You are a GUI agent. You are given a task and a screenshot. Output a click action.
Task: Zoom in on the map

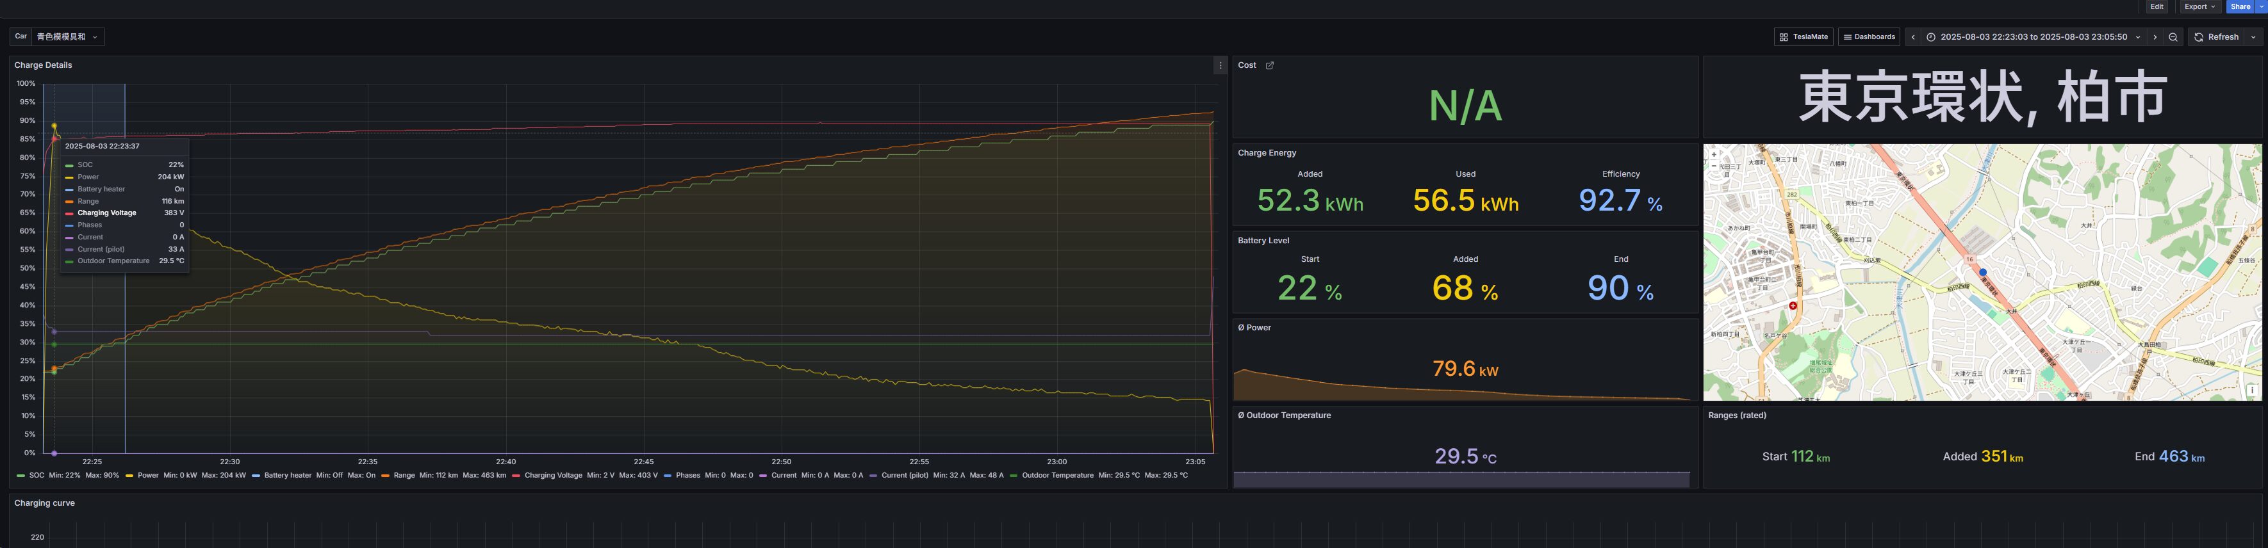tap(1713, 154)
